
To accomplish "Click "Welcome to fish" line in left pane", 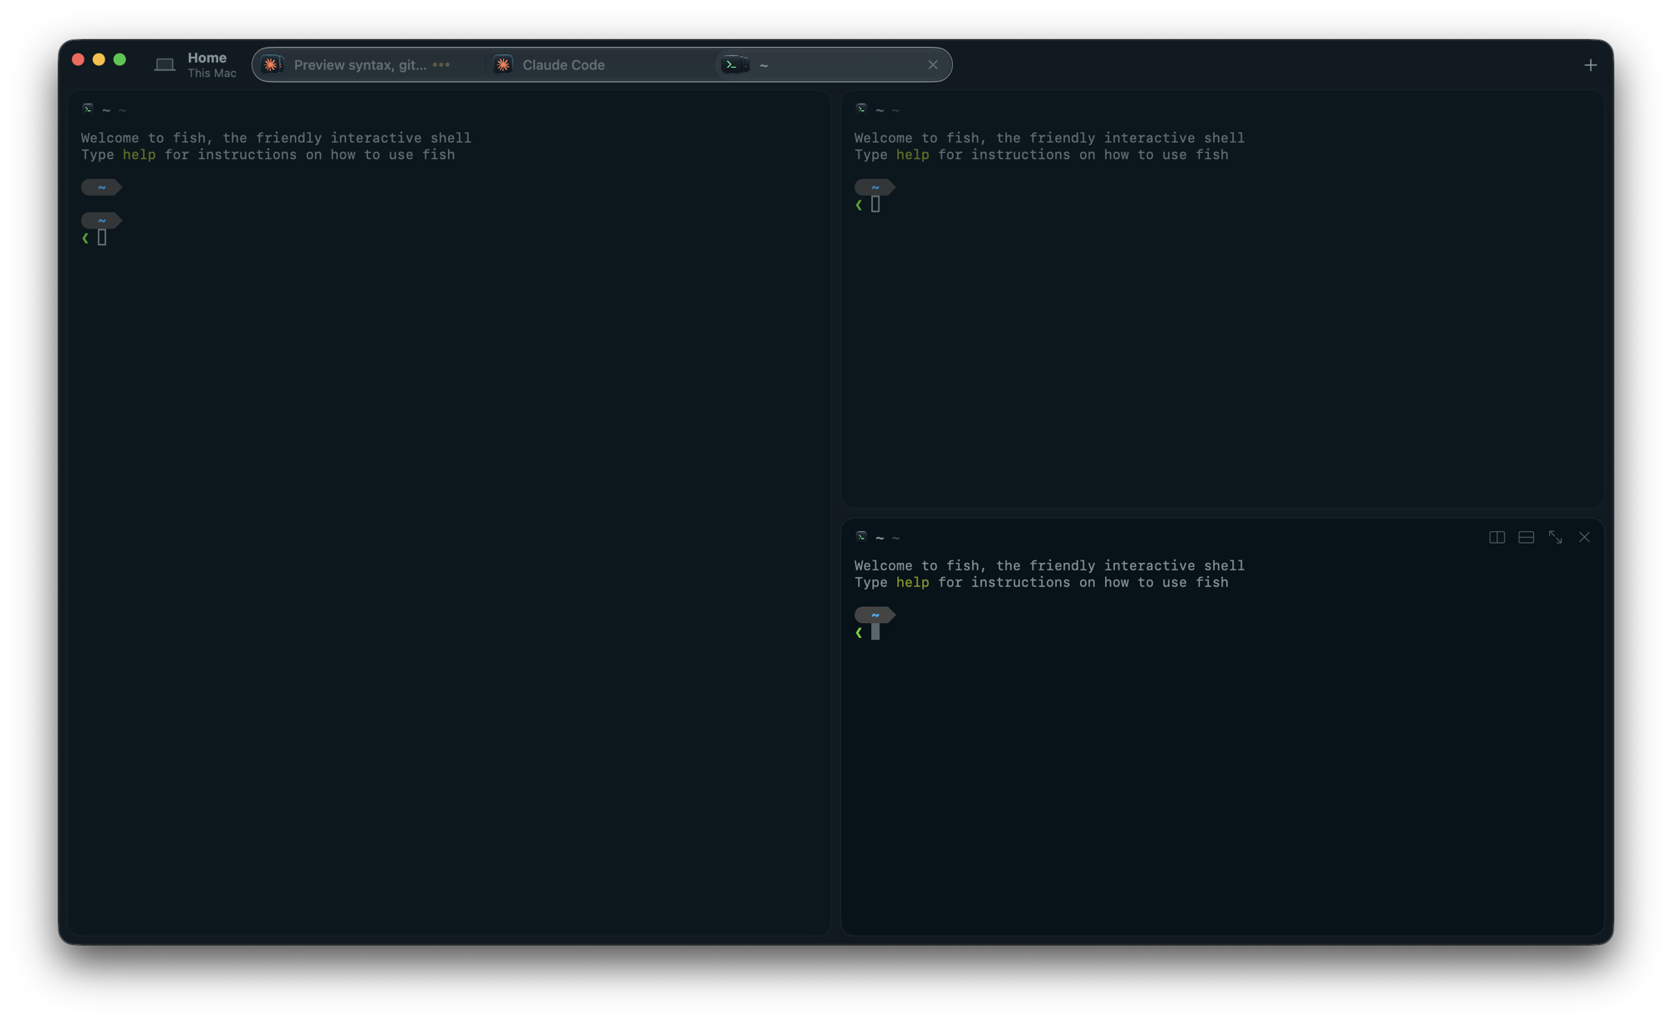I will (x=276, y=138).
